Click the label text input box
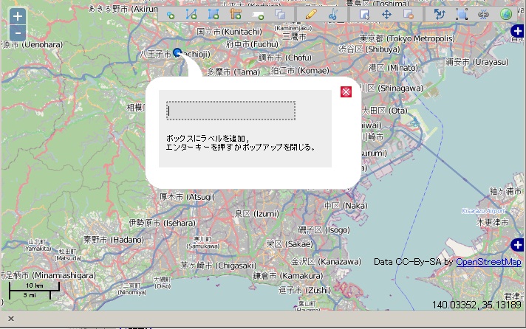 click(x=230, y=111)
